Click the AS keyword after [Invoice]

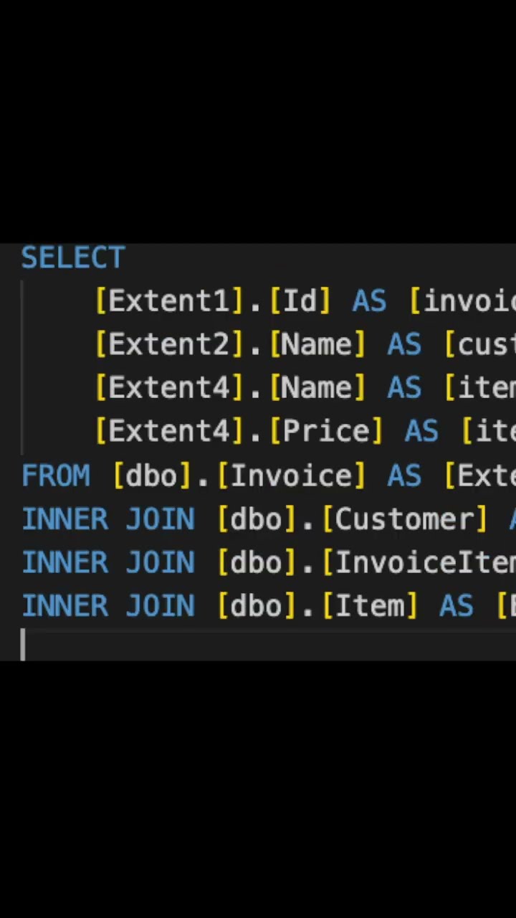coord(404,476)
